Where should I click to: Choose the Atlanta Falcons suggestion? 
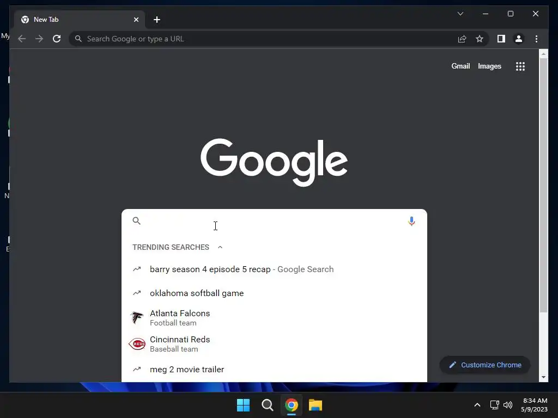tap(274, 318)
